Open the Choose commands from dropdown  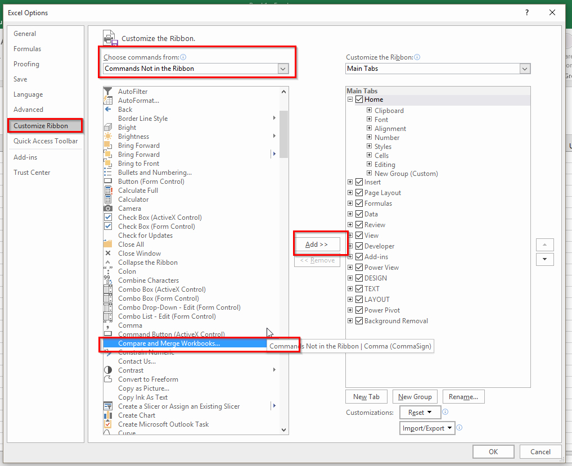tap(283, 68)
